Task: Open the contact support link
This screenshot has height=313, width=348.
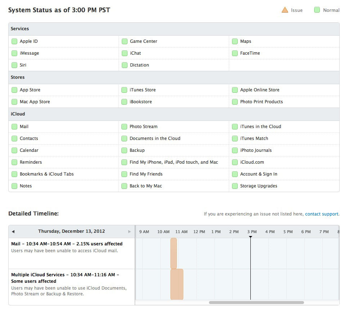Action: (322, 214)
